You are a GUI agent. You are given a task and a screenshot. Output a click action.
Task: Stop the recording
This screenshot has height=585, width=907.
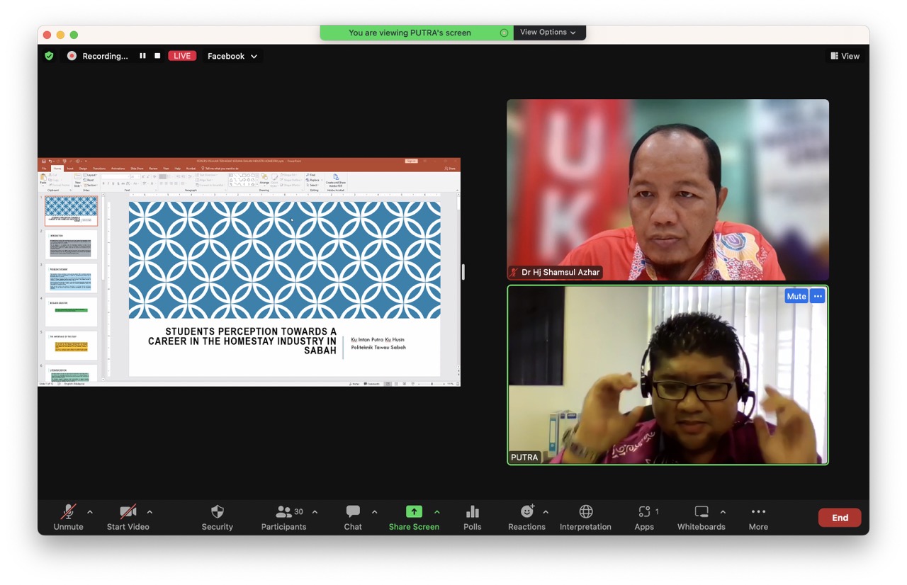[157, 56]
